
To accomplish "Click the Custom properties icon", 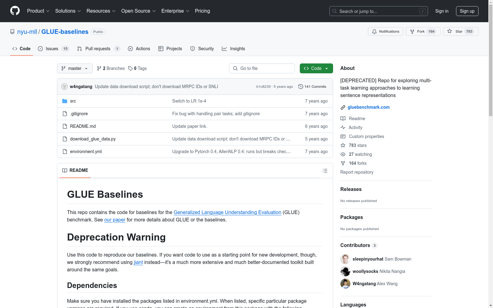I will pos(343,136).
